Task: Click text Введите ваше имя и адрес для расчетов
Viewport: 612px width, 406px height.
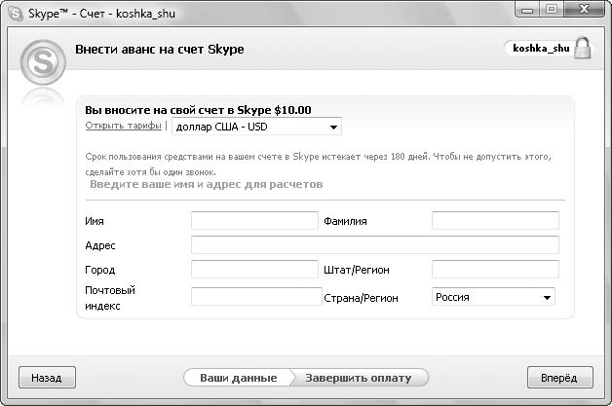Action: (206, 184)
